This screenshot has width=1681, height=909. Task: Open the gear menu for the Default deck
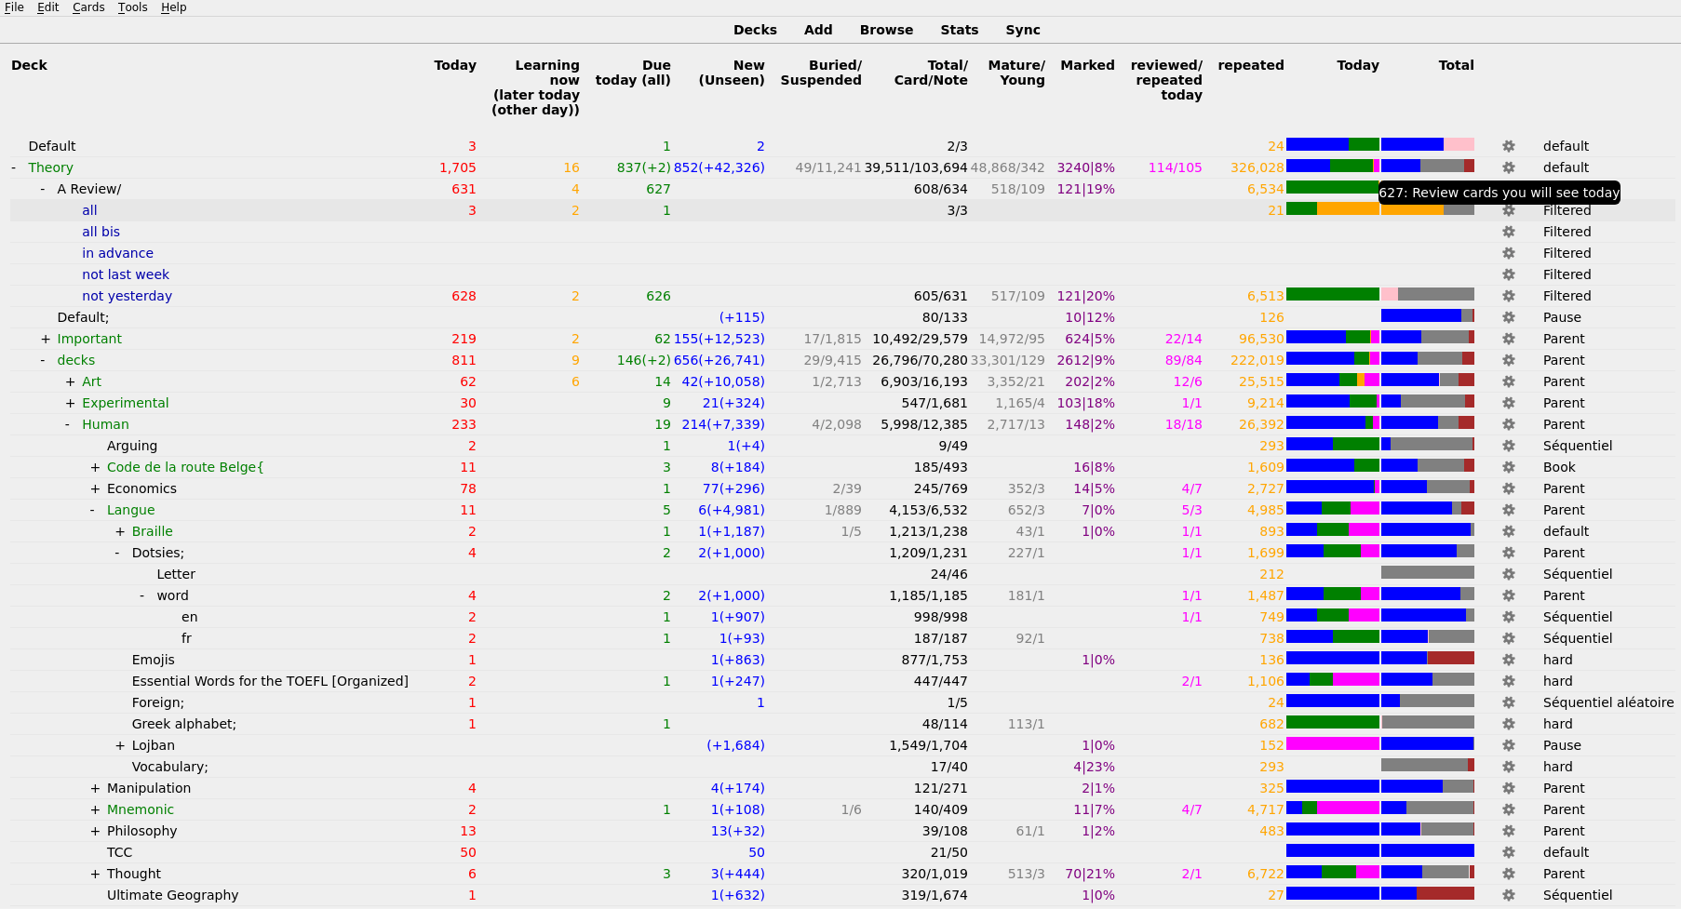click(1508, 145)
